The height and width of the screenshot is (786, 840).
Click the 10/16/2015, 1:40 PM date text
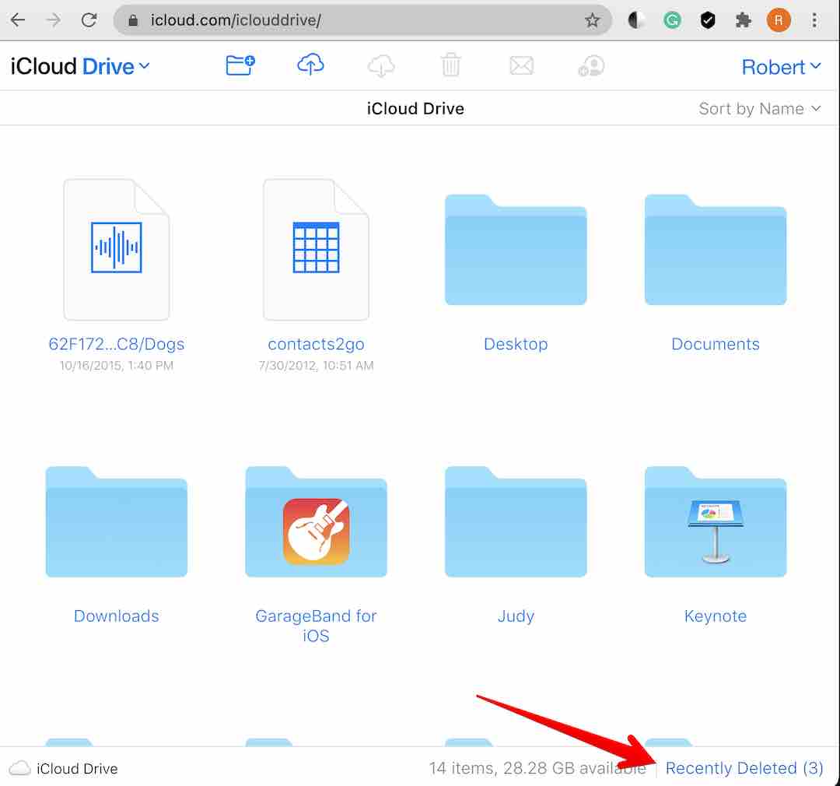116,366
